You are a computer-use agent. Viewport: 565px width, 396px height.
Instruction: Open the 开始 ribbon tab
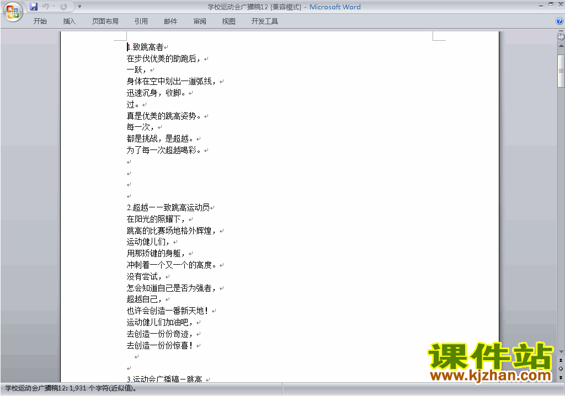click(40, 22)
